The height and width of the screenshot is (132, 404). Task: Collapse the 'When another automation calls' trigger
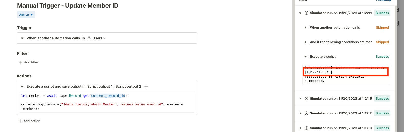point(22,38)
